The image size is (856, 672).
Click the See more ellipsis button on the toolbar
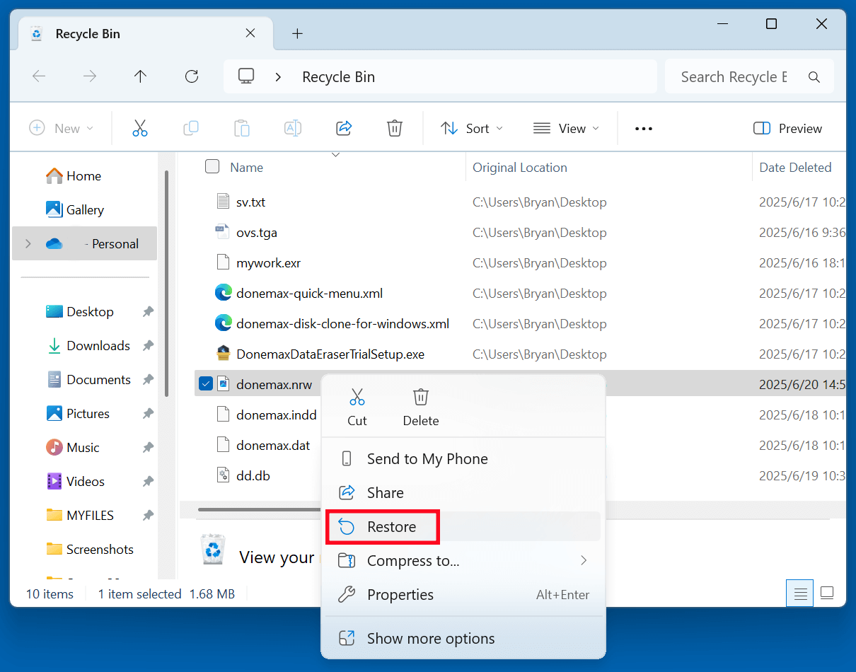(x=643, y=128)
